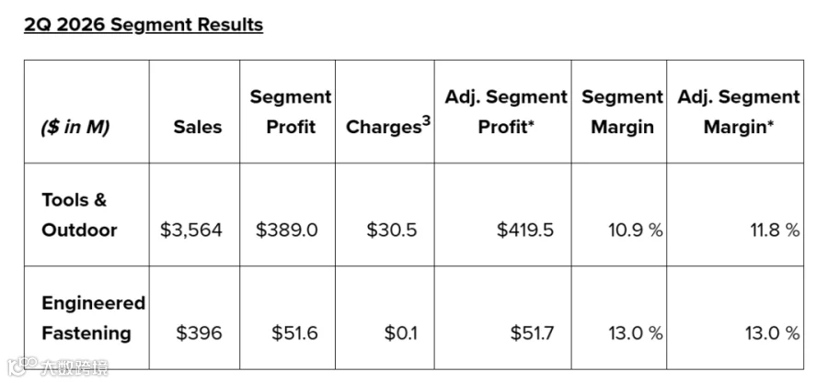Select the Engineered Fastening row label
The width and height of the screenshot is (828, 383).
pyautogui.click(x=93, y=318)
